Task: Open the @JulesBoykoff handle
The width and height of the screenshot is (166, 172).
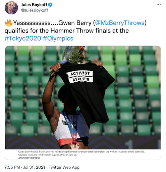Action: click(x=35, y=10)
